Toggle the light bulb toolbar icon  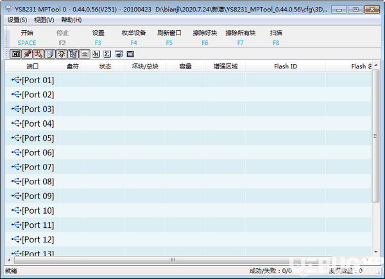coord(62,54)
